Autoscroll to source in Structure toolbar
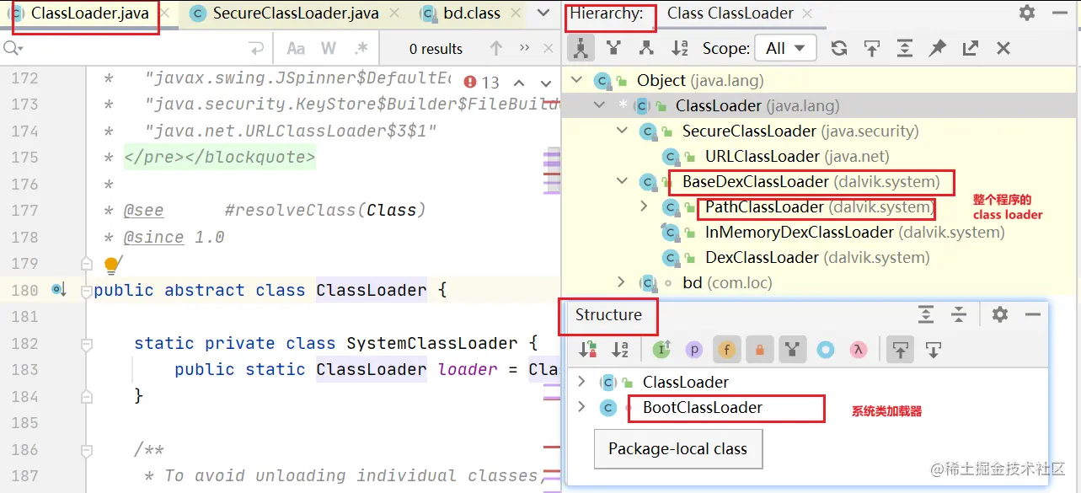1081x493 pixels. [x=901, y=349]
